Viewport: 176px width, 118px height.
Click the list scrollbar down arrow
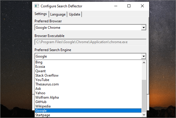(x=144, y=115)
